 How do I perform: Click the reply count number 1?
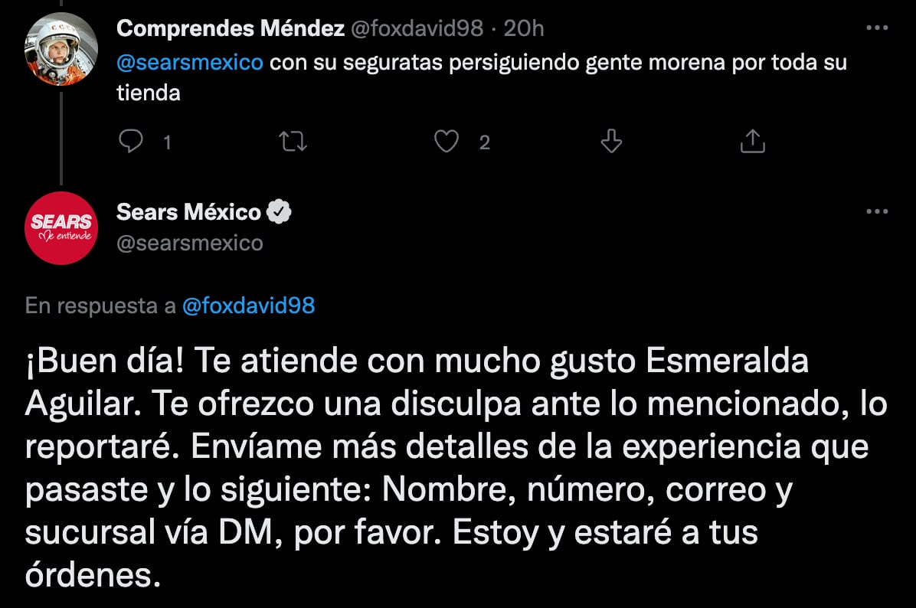(166, 142)
